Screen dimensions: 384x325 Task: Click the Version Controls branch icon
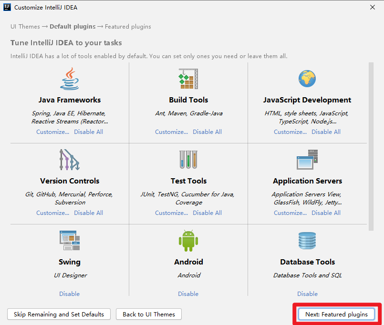(x=70, y=160)
